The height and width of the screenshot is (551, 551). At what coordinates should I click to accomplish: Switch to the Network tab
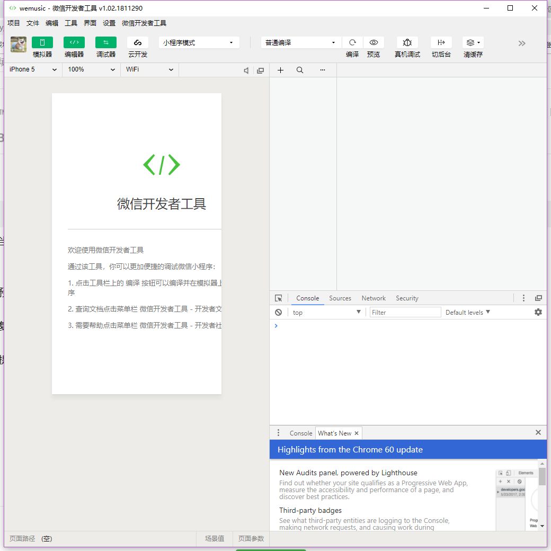tap(374, 298)
